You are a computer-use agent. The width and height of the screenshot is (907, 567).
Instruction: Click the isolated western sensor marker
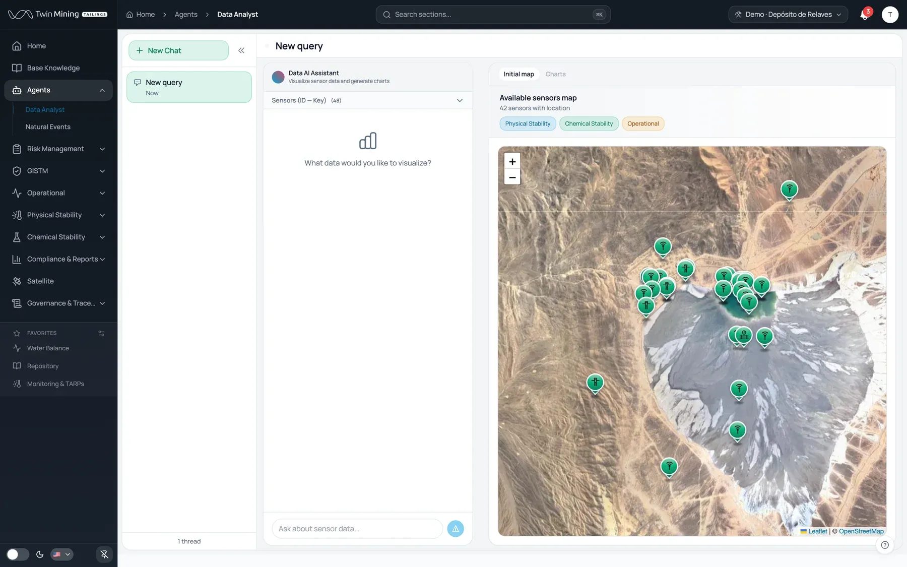[595, 383]
